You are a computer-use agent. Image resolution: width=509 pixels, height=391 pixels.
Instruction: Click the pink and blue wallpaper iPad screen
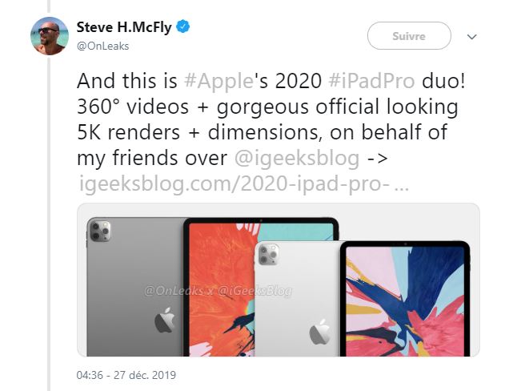405,301
